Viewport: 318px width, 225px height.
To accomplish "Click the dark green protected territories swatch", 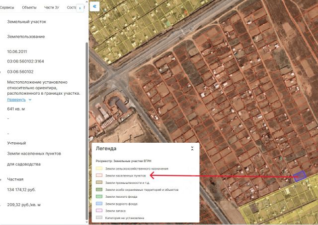I will pyautogui.click(x=99, y=190).
